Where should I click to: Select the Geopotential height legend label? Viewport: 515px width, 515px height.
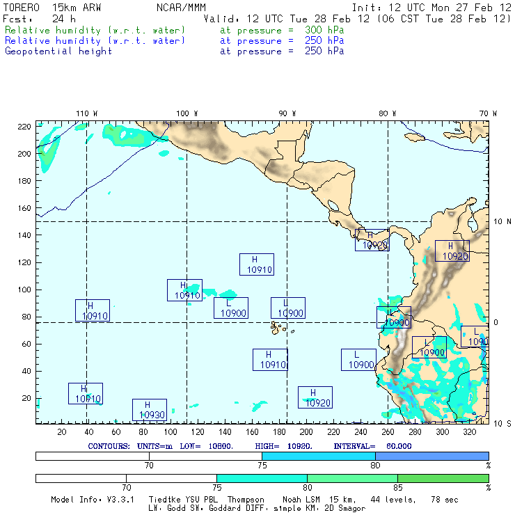[x=58, y=51]
